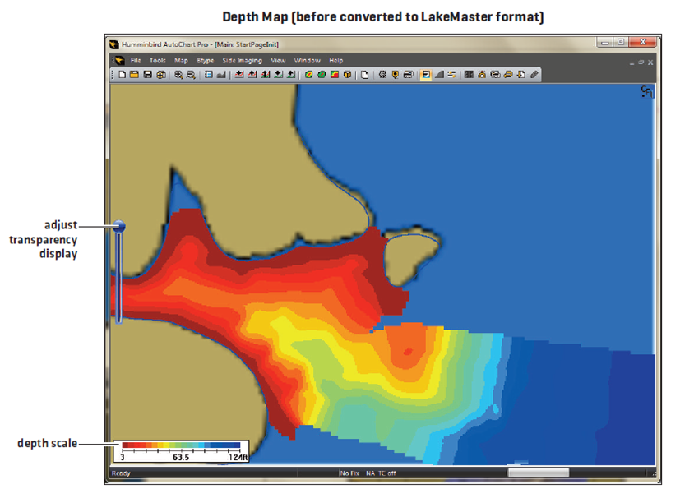Click the padlock-shaped toolbar icon
This screenshot has height=489, width=694.
click(x=482, y=74)
